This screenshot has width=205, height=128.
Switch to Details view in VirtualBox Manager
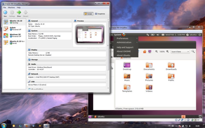[x=89, y=14]
